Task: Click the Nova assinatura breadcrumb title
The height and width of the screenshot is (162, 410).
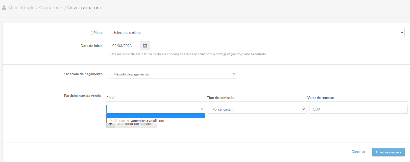Action: click(84, 8)
